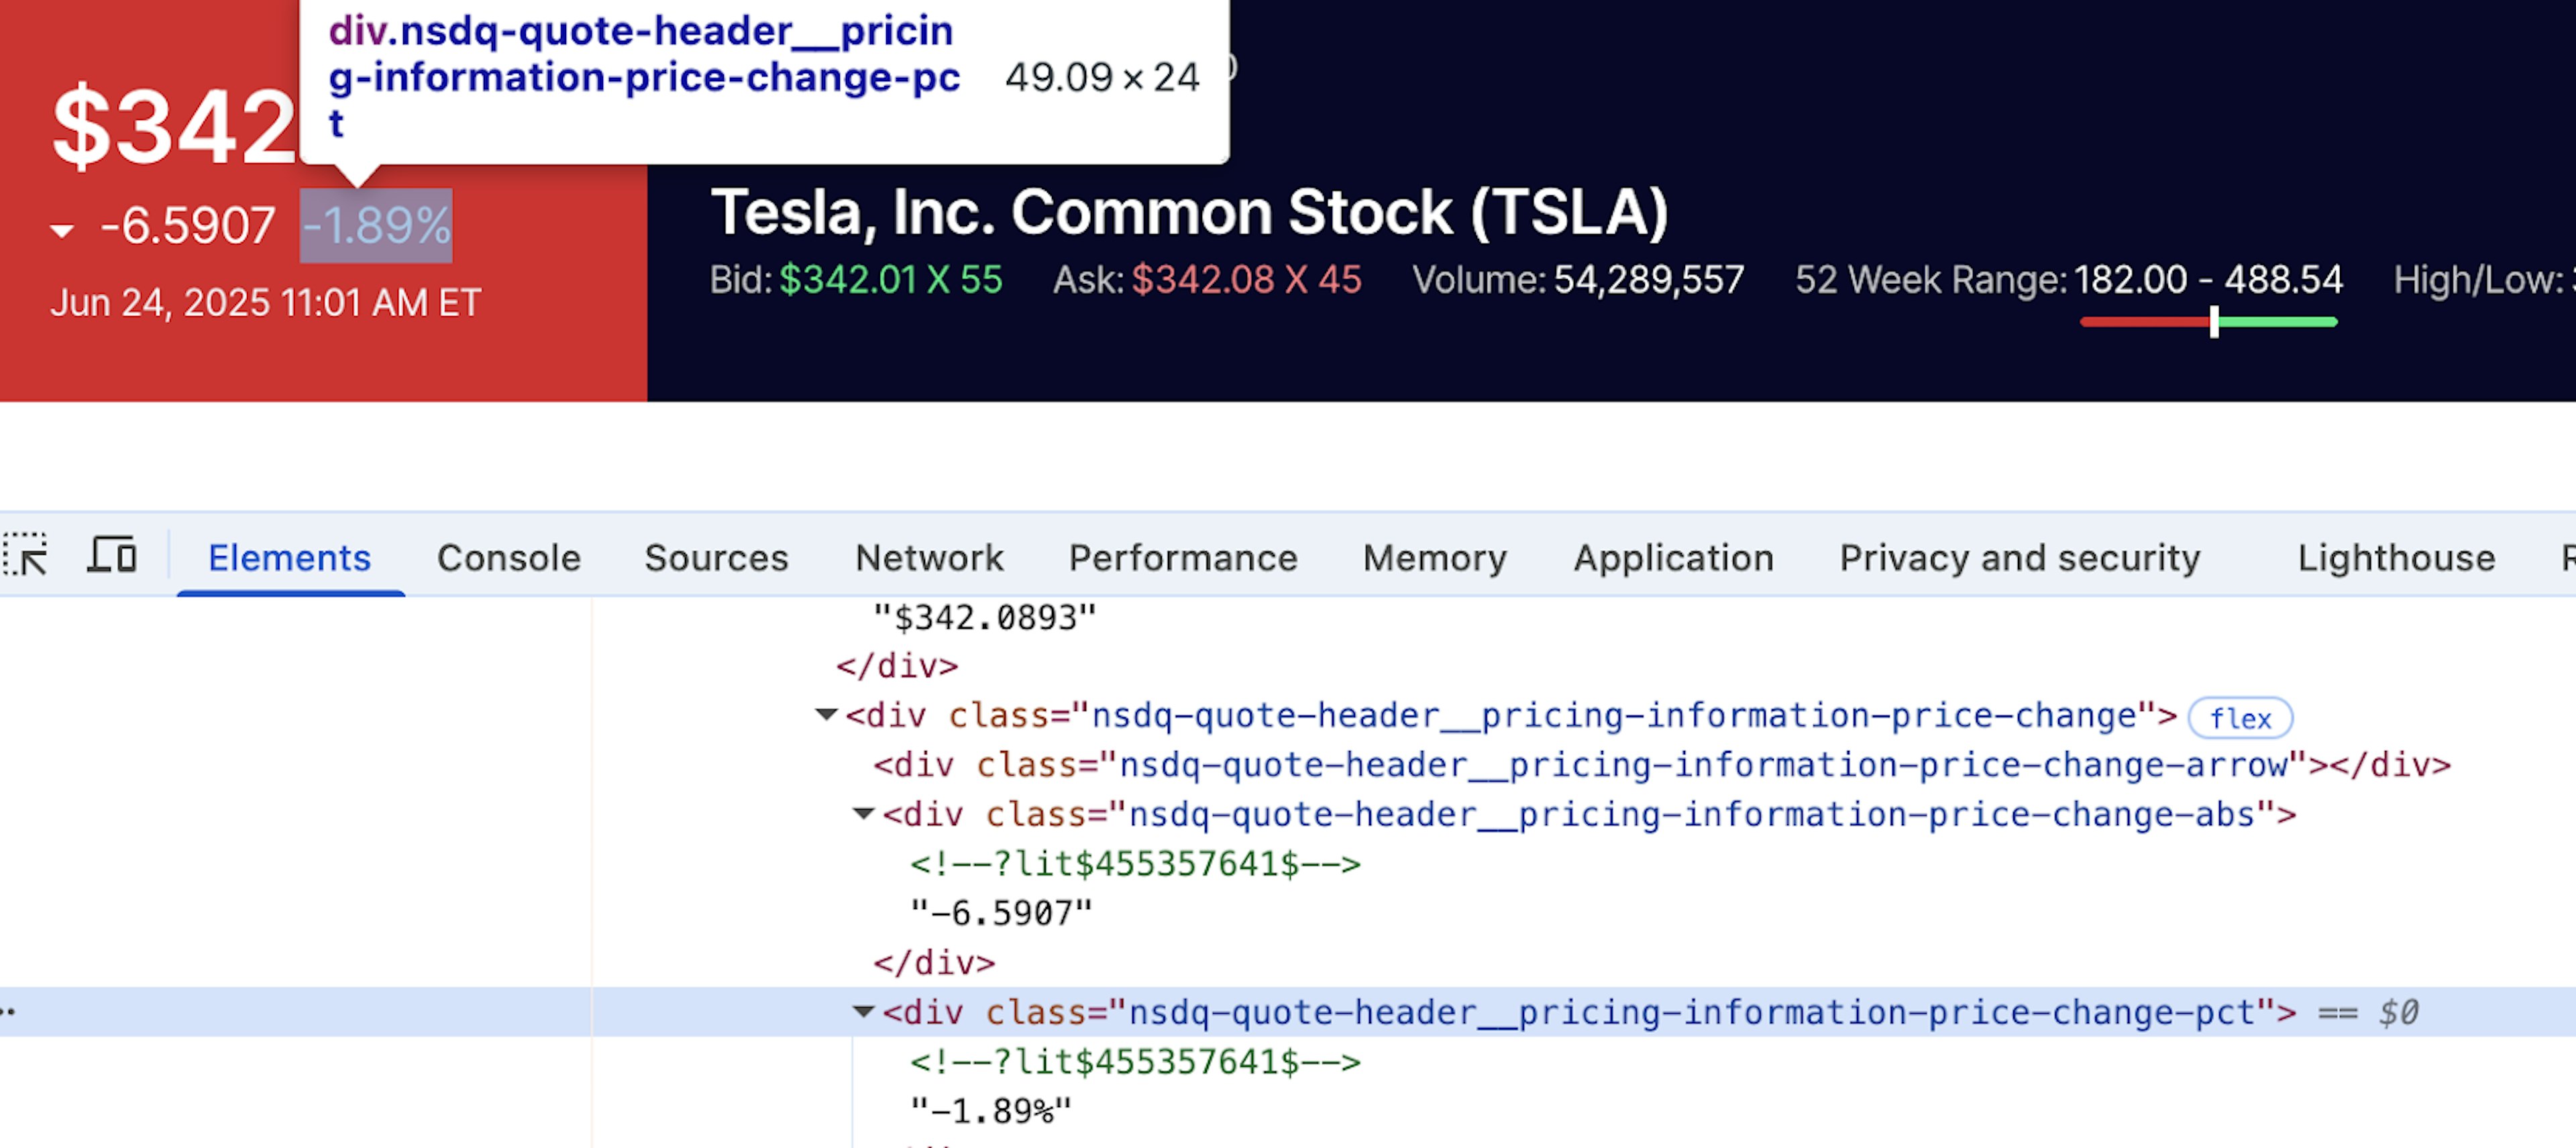Click the Jun 24, 2025 11:01 AM ET timestamp

pos(266,303)
